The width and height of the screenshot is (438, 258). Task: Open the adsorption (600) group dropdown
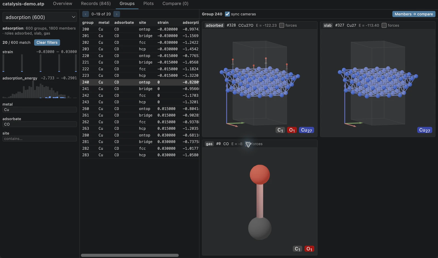coord(40,17)
